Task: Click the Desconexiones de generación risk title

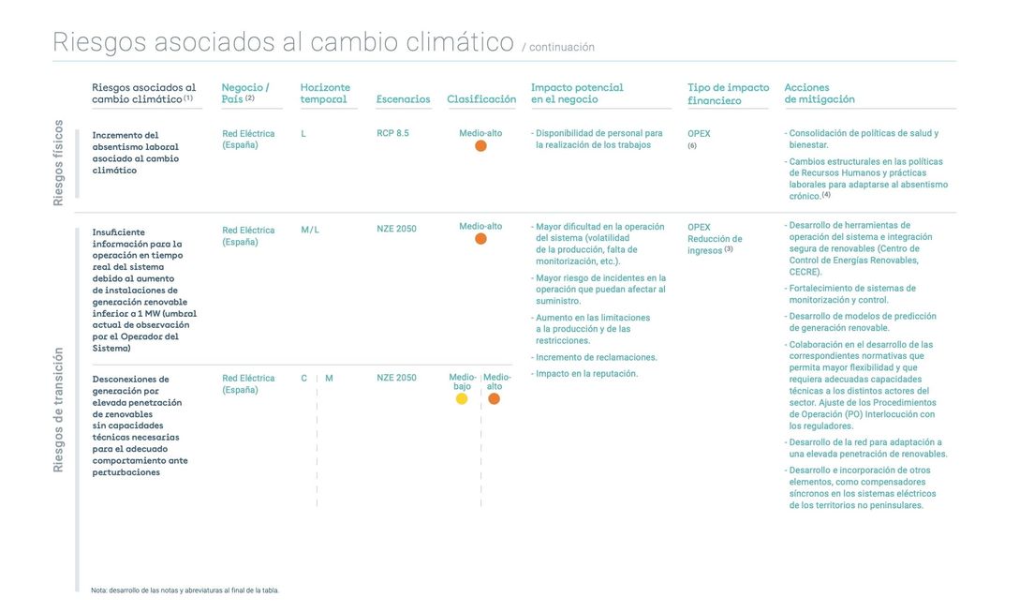Action: (x=140, y=425)
